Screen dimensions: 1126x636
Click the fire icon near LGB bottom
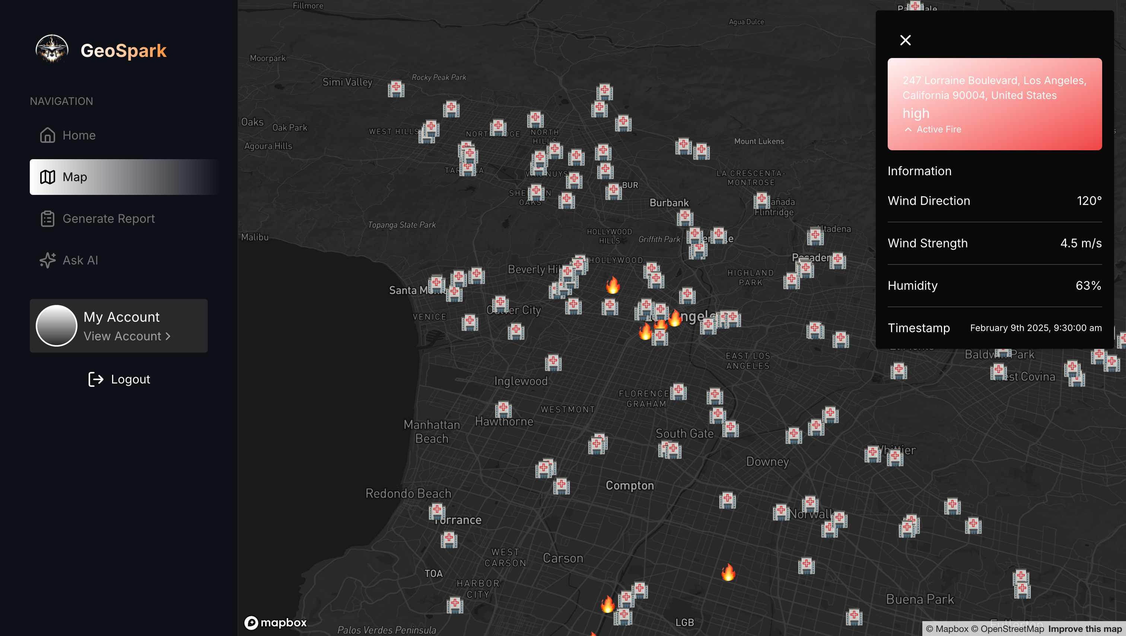pos(607,604)
